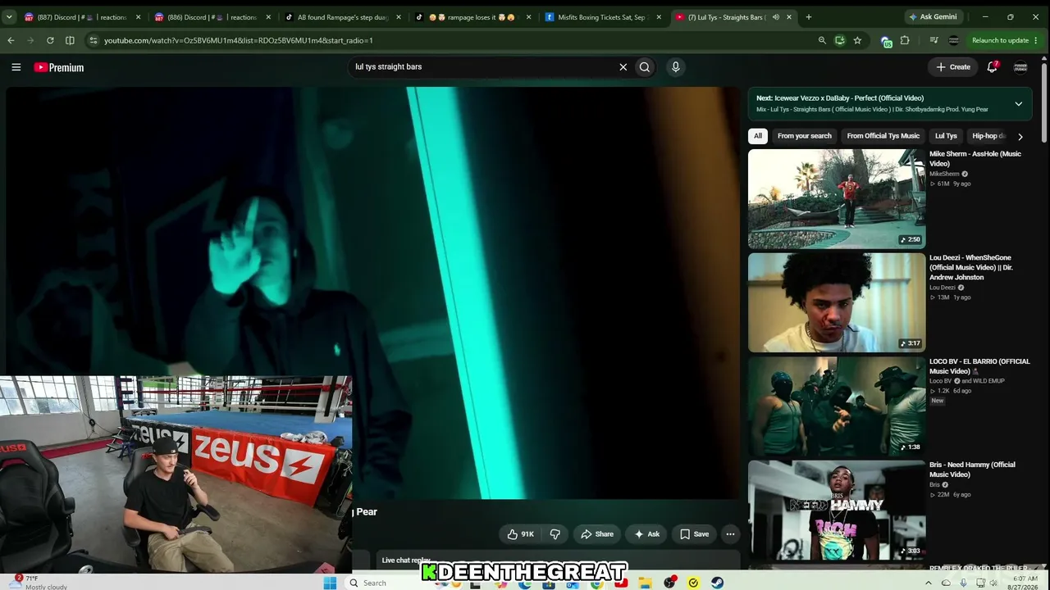The height and width of the screenshot is (590, 1050).
Task: Open video title Mike Sherm - AssHole
Action: 975,159
